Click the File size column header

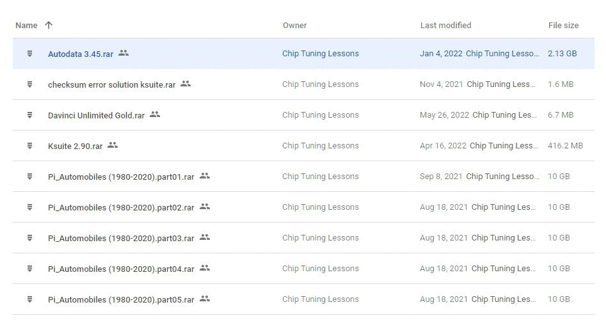563,26
